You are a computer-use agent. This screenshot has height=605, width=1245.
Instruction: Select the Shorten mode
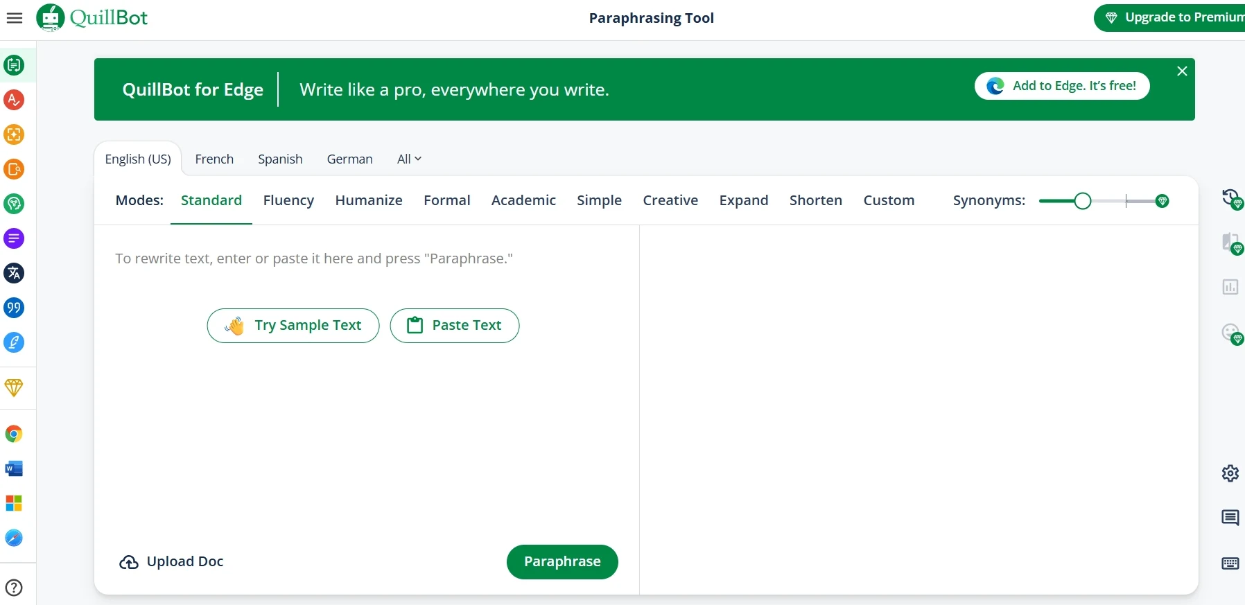coord(816,200)
